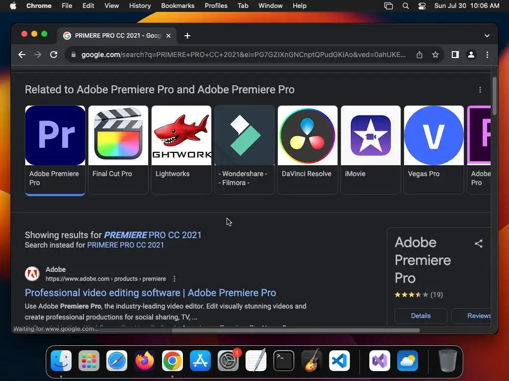Open the File menu
Viewport: 509px width, 381px height.
click(67, 6)
